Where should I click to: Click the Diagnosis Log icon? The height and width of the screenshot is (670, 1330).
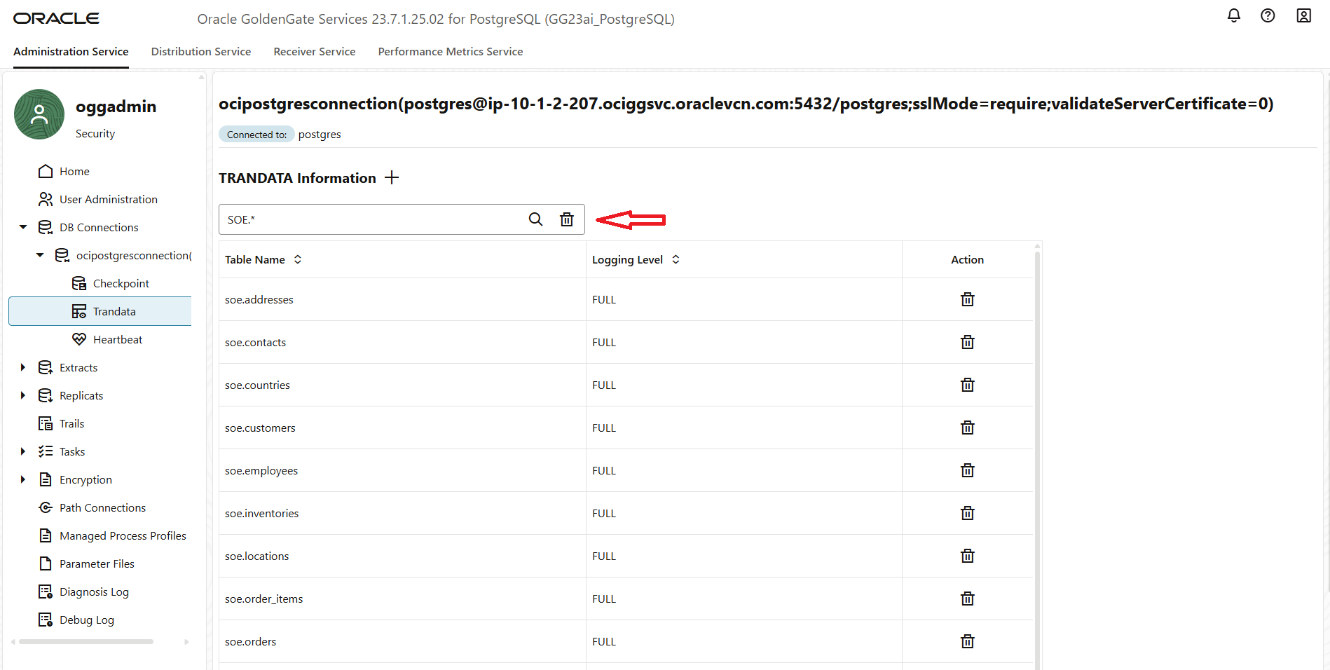(x=46, y=592)
